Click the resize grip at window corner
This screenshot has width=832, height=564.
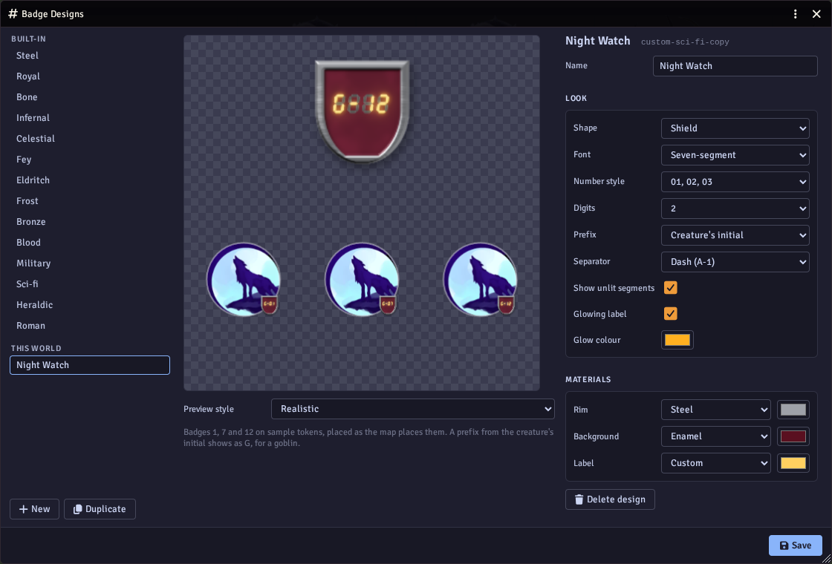(x=825, y=557)
